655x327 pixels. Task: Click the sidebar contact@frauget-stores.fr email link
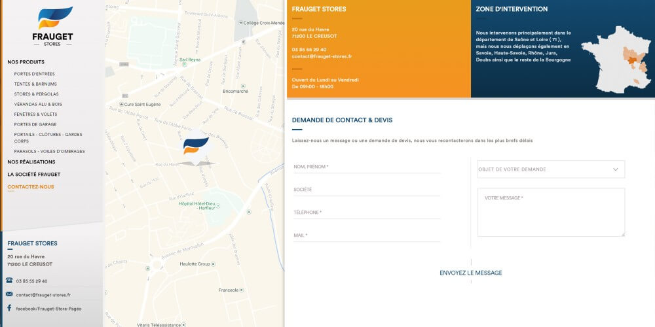pyautogui.click(x=43, y=295)
